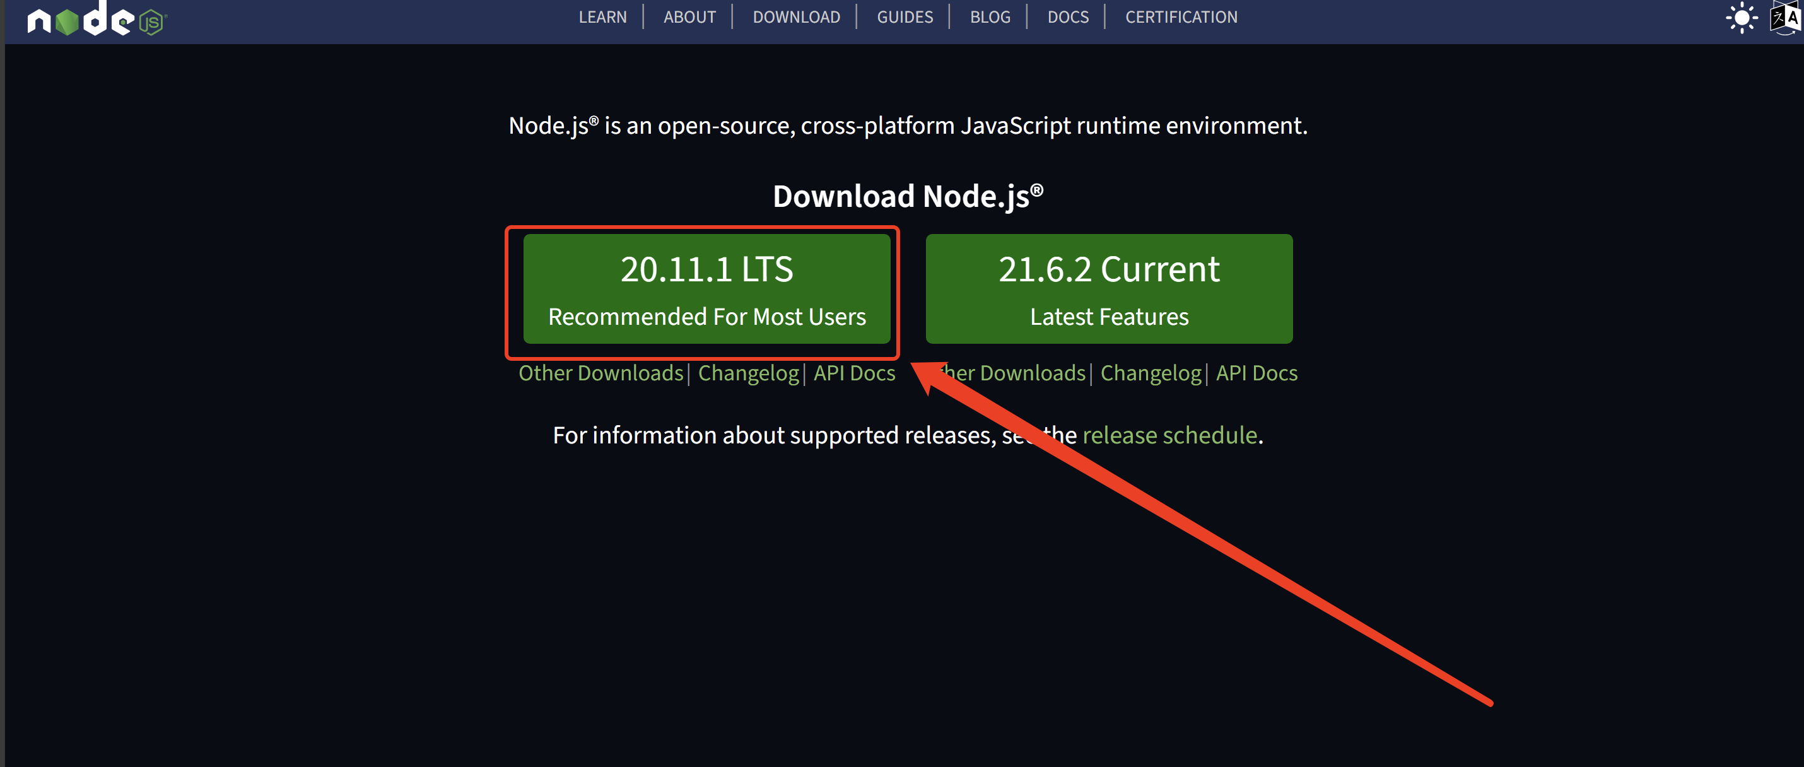1804x767 pixels.
Task: Download the 20.11.1 LTS version
Action: 706,289
